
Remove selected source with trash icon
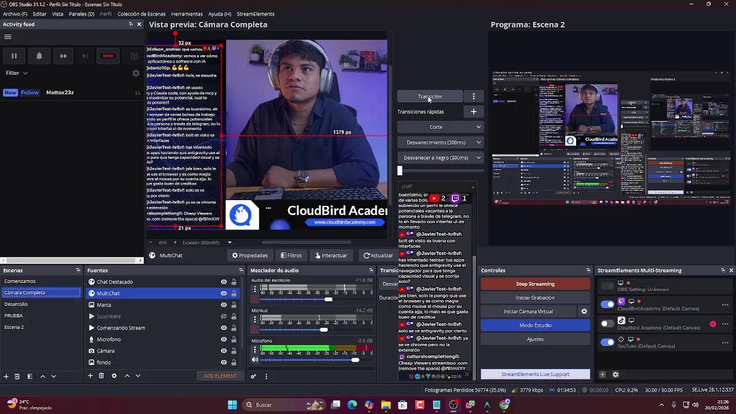tap(101, 376)
